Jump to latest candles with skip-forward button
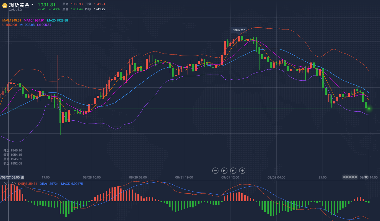Image resolution: width=380 pixels, height=221 pixels. 233,171
